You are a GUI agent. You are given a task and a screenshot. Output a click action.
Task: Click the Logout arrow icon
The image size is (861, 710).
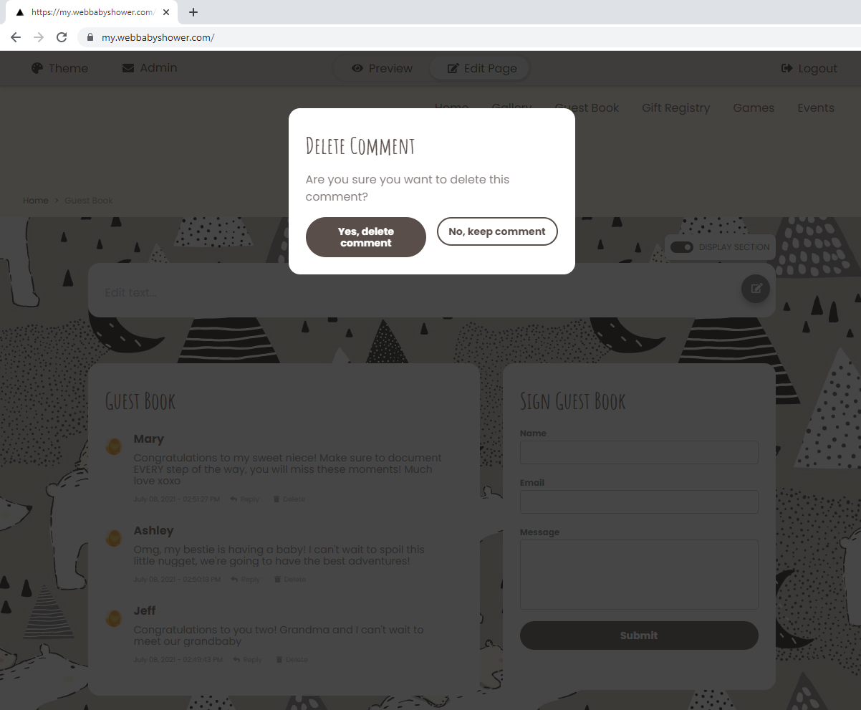click(x=787, y=68)
